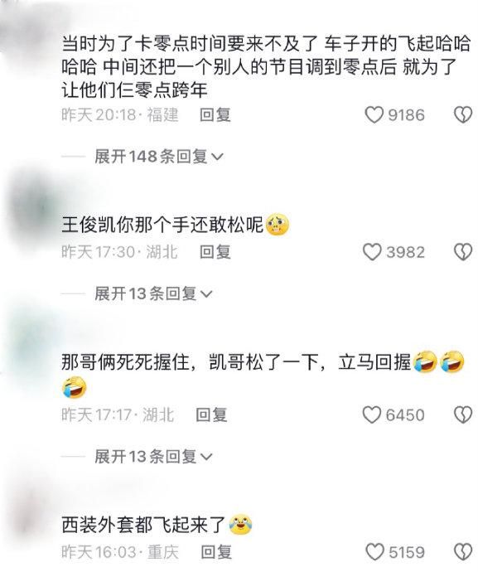
Task: Like the comment with 6450 likes
Action: pyautogui.click(x=372, y=414)
